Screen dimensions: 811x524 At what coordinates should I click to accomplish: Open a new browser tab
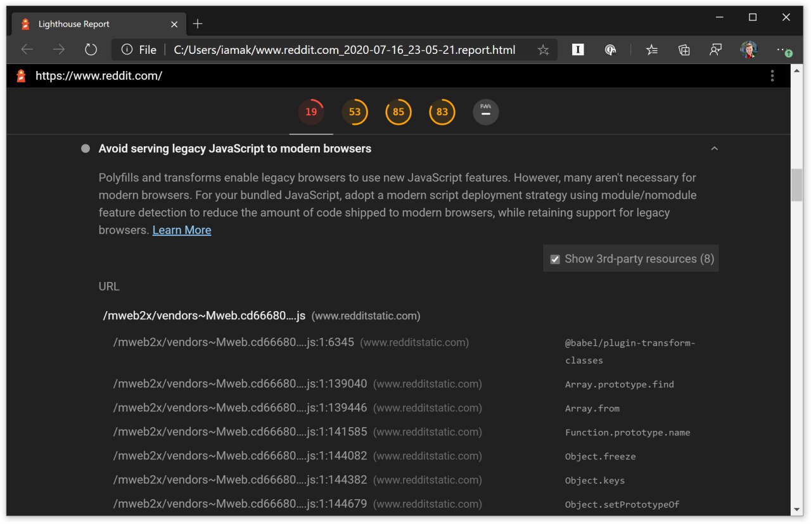tap(198, 24)
